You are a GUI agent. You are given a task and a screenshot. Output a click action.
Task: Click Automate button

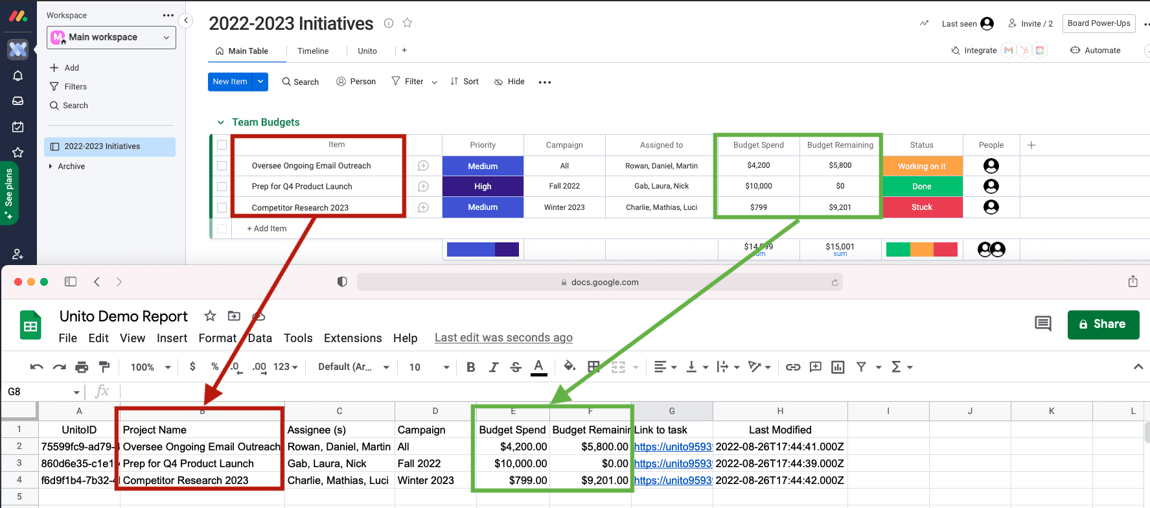1096,51
